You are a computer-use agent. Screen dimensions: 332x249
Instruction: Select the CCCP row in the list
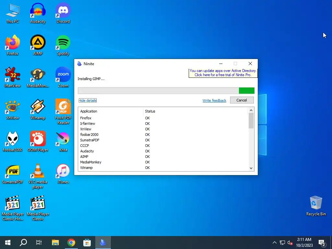click(163, 146)
